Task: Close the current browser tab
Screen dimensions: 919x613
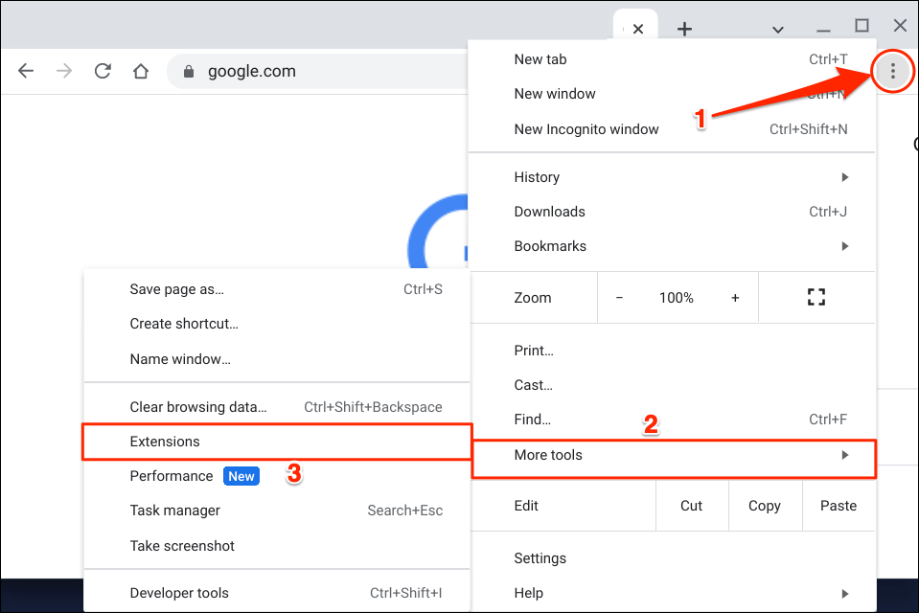Action: pyautogui.click(x=638, y=29)
